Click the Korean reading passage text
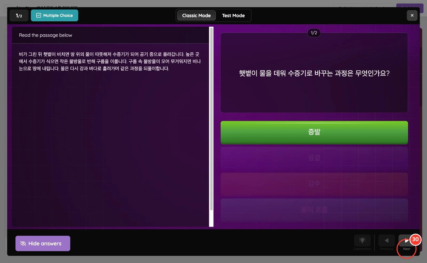 coord(110,61)
